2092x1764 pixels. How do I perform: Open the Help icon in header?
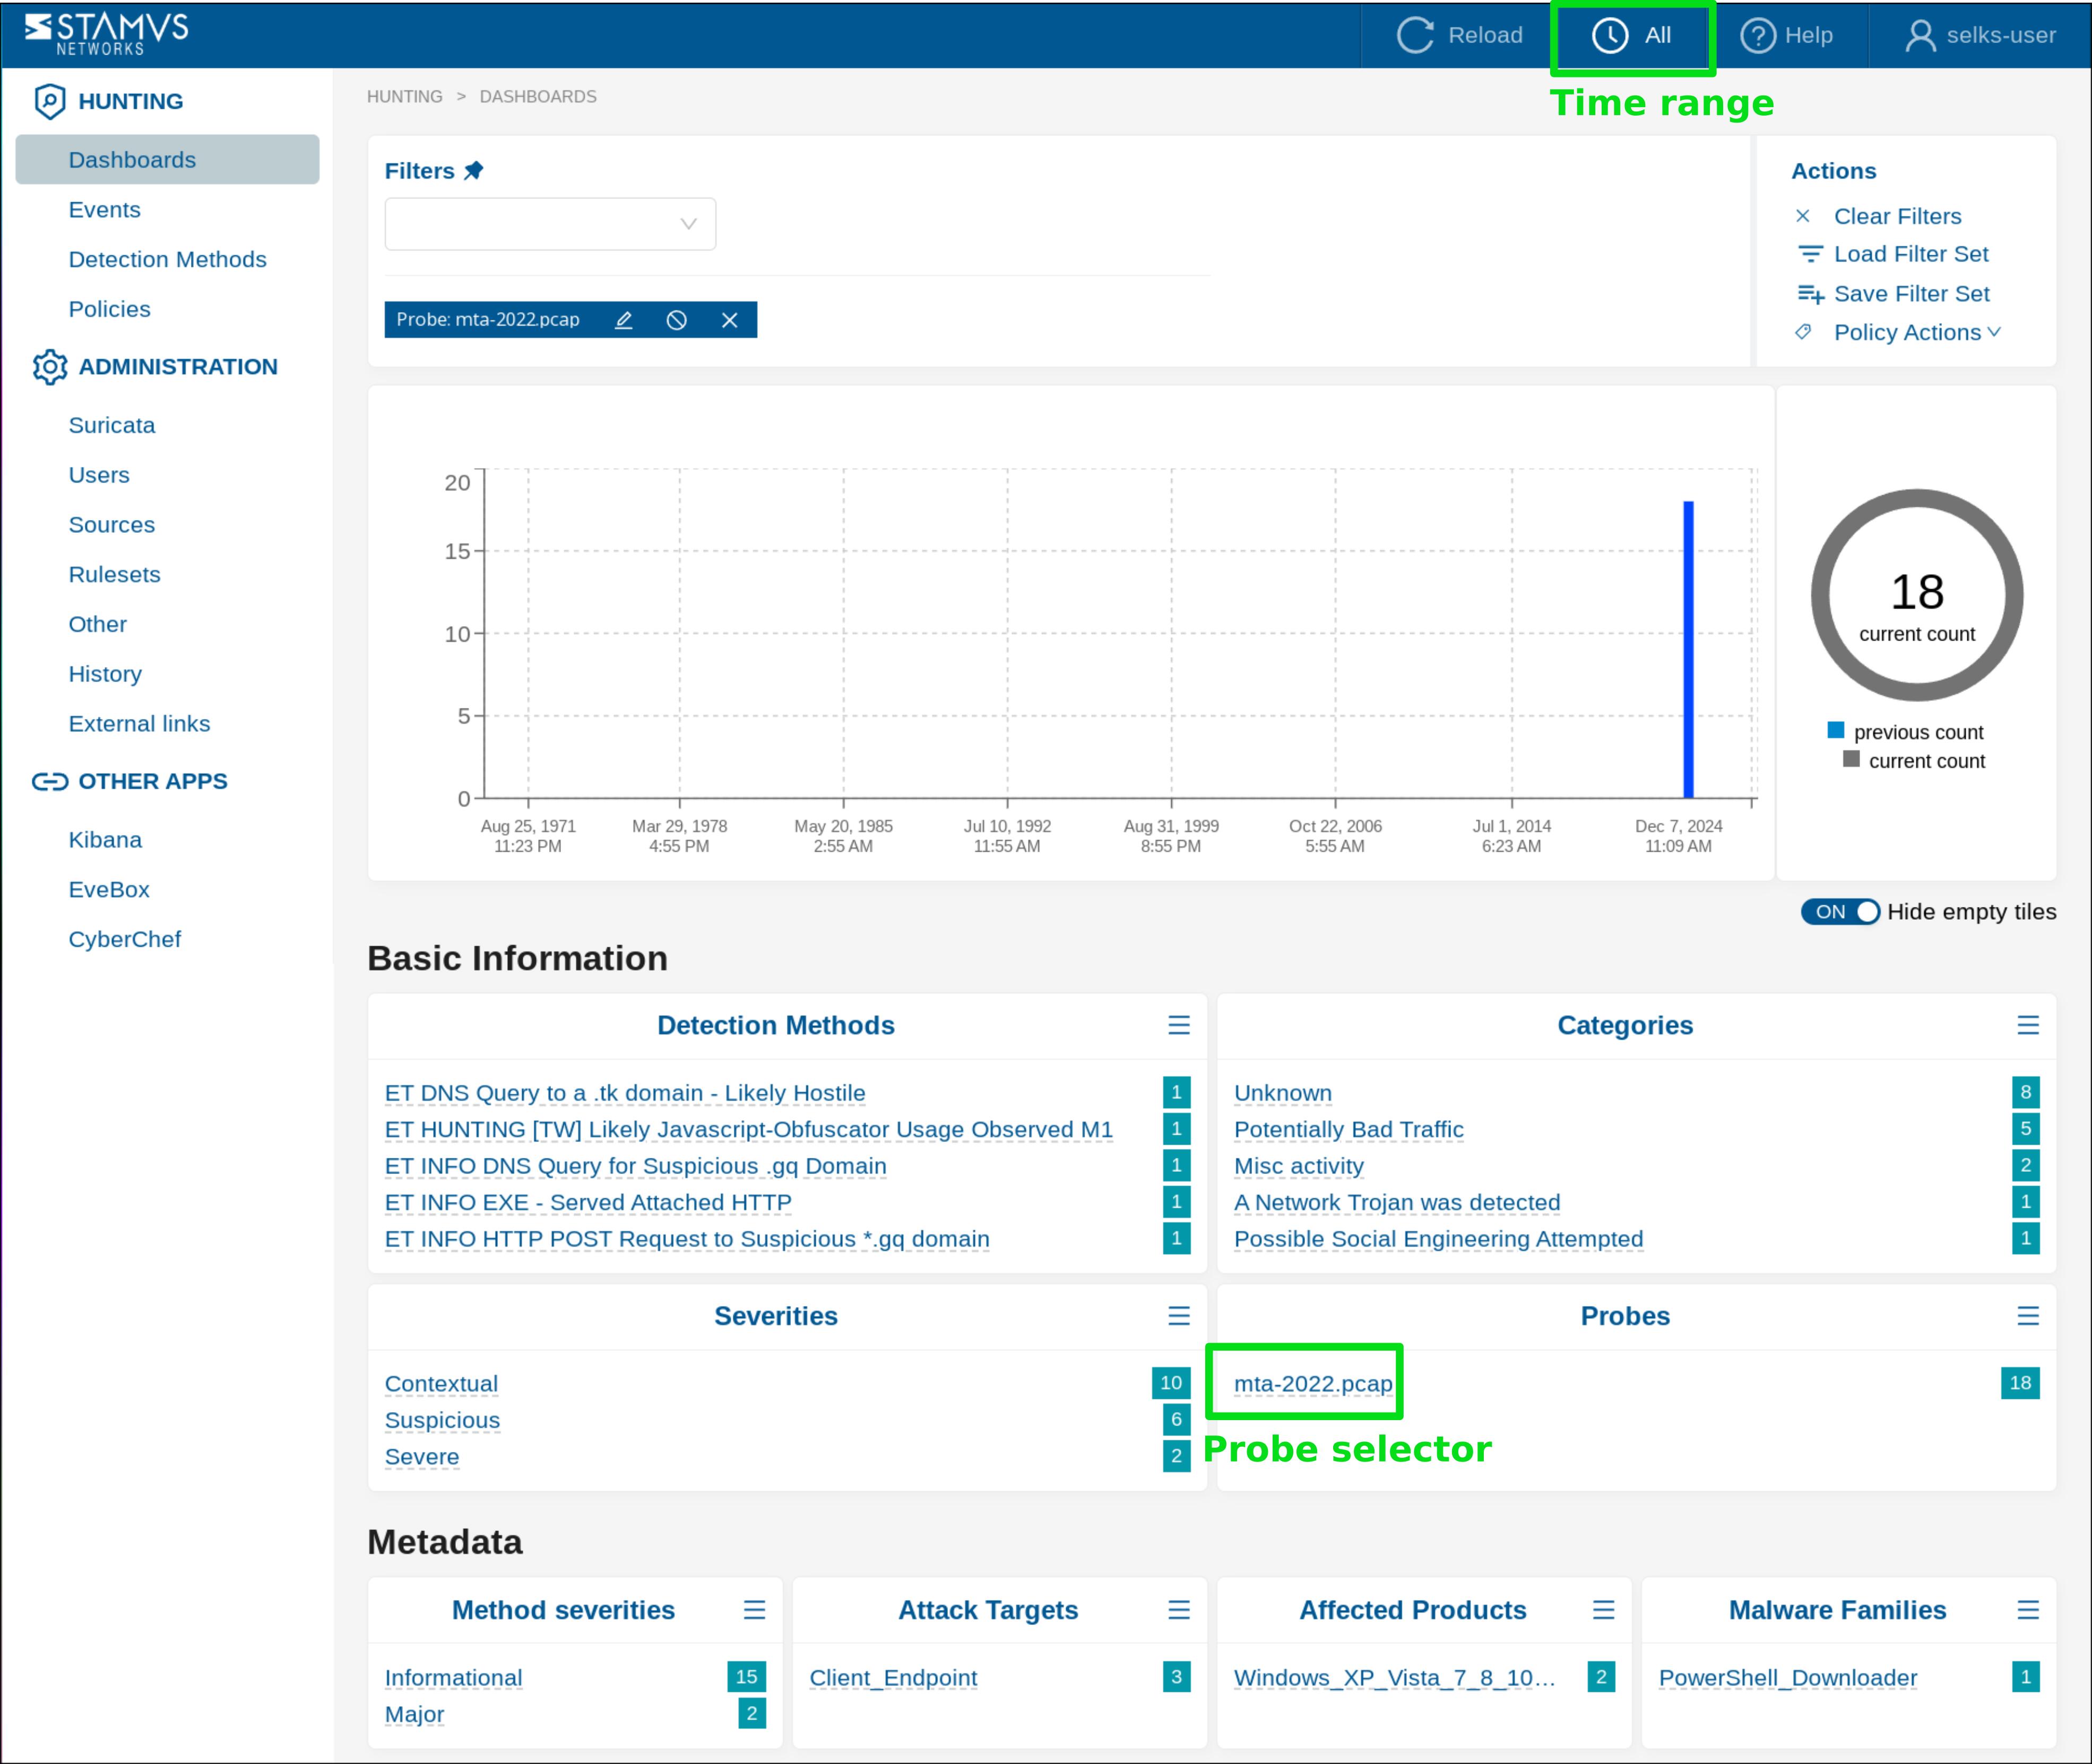coord(1757,35)
